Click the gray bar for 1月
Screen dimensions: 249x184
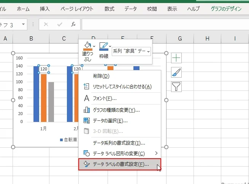point(51,102)
